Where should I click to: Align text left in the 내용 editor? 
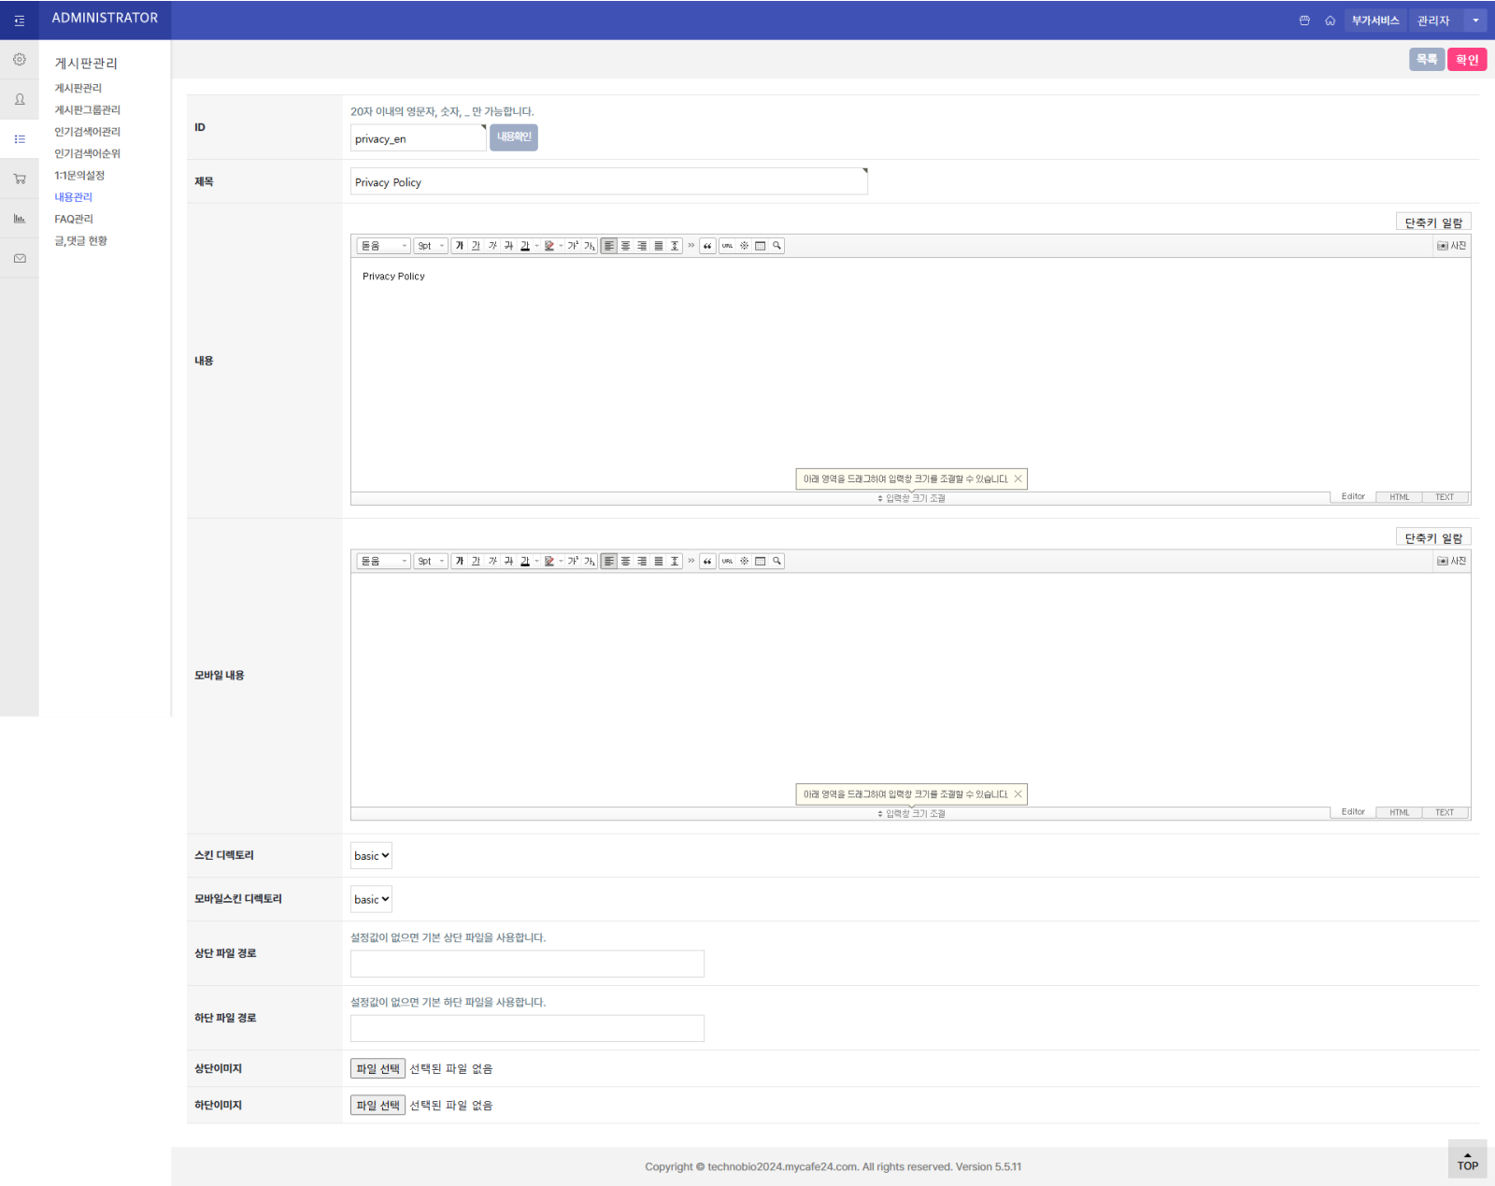click(x=609, y=246)
